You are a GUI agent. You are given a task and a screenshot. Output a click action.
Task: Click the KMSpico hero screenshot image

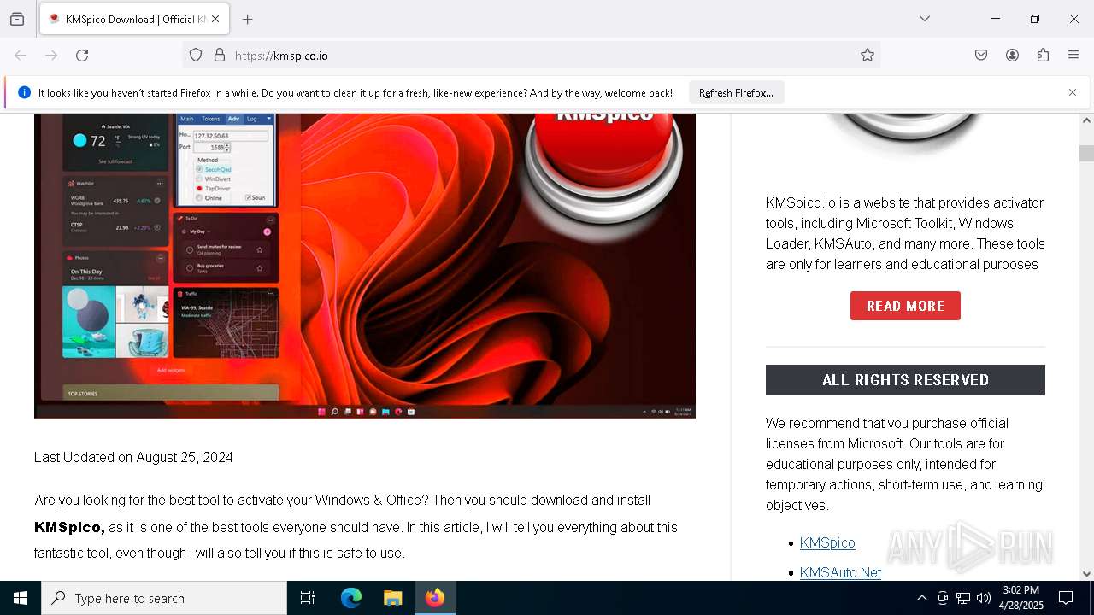pos(365,266)
